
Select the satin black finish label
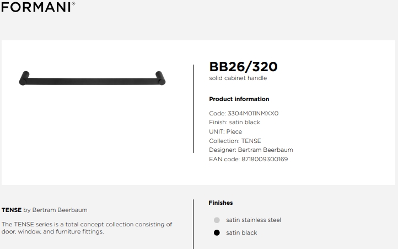coord(241,233)
